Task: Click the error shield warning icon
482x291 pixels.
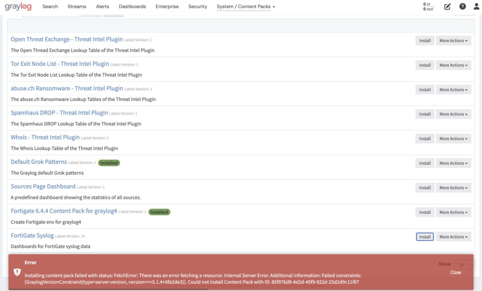Action: click(x=17, y=272)
